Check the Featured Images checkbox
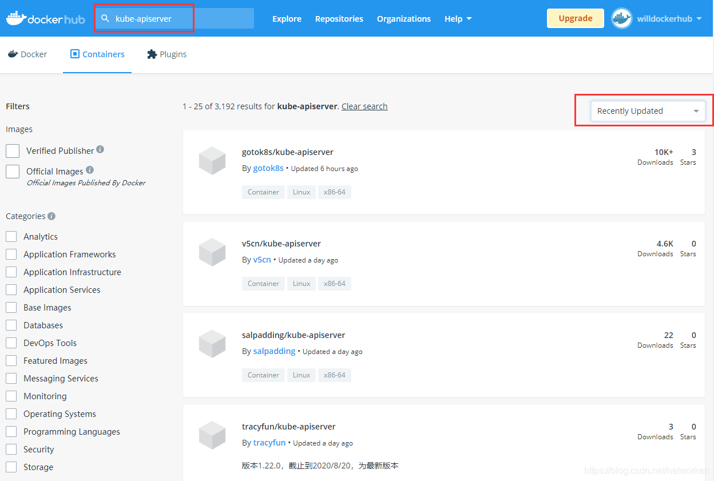The width and height of the screenshot is (714, 481). [x=11, y=361]
